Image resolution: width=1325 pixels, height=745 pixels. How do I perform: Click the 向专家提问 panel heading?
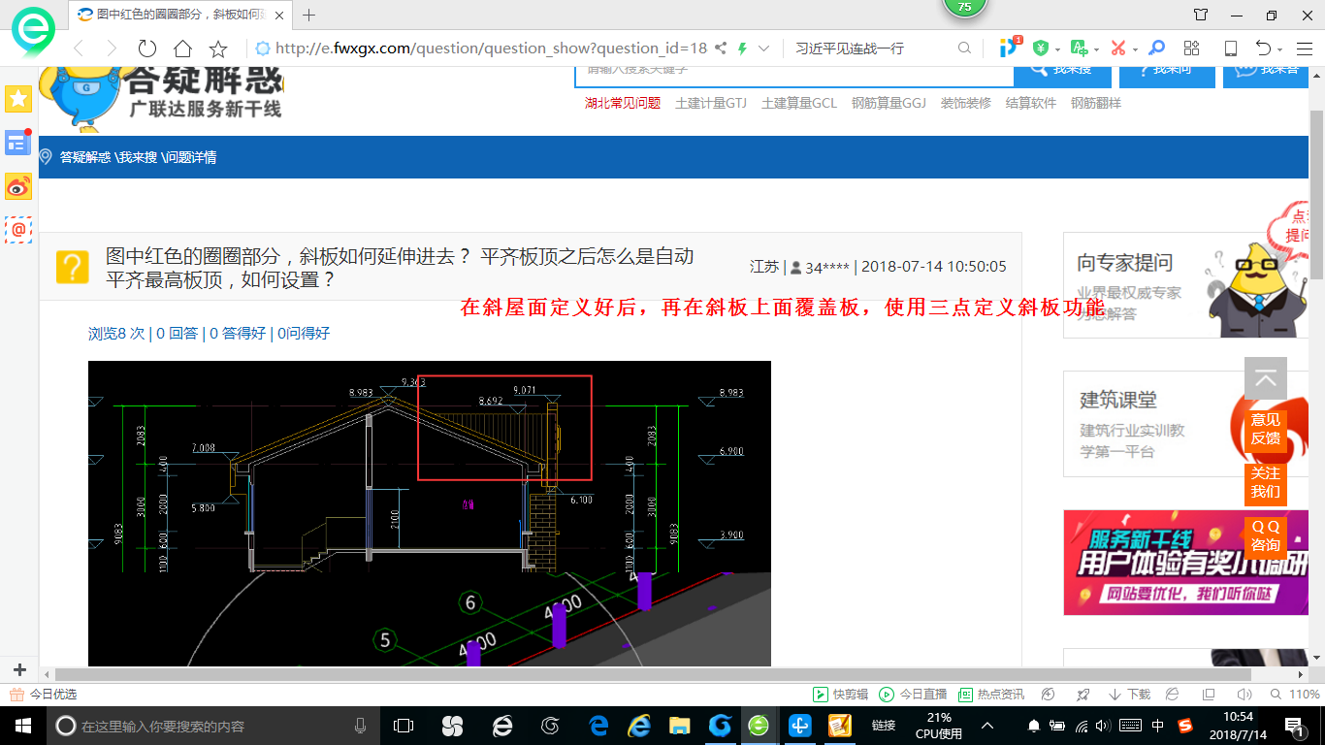(1124, 262)
